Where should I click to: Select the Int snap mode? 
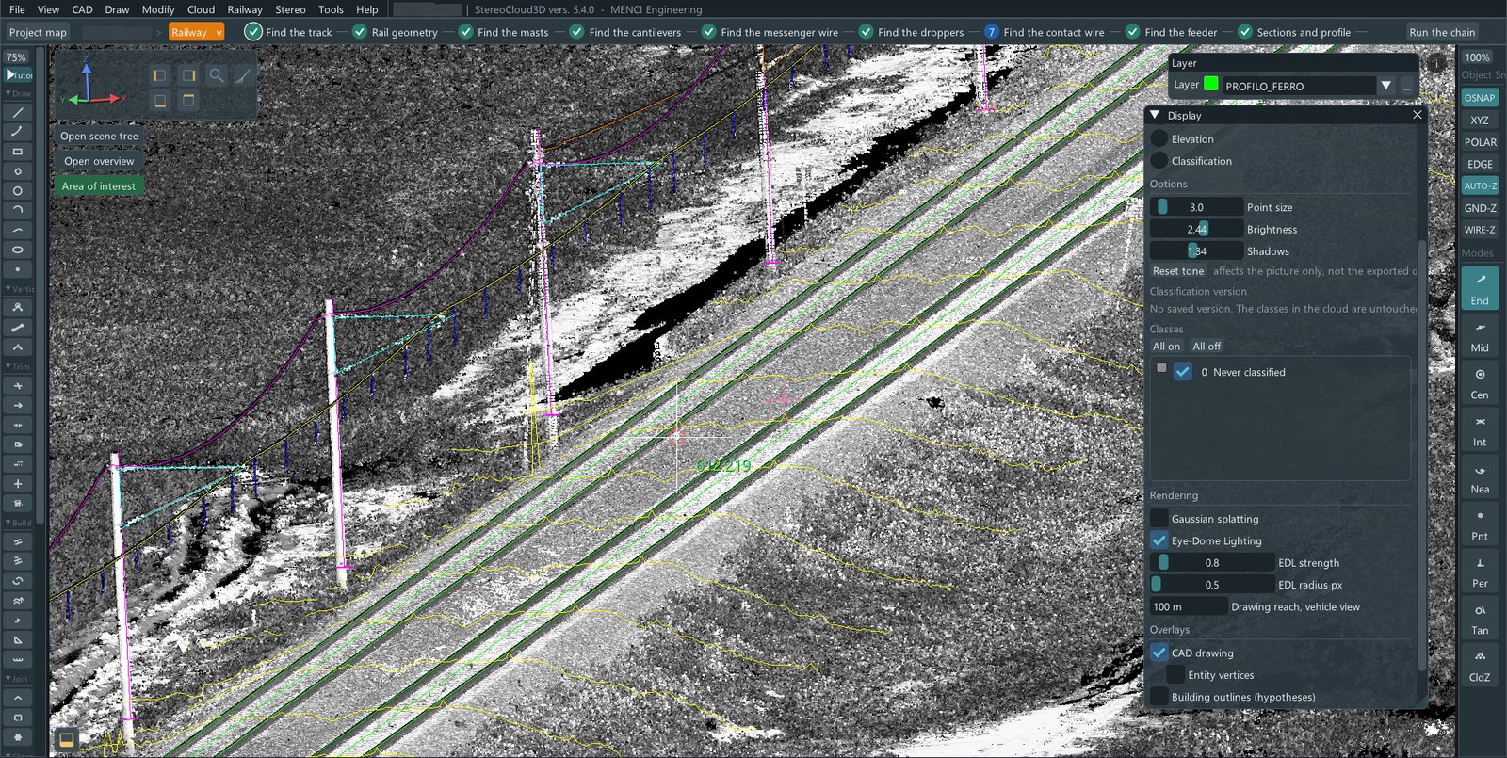click(x=1480, y=430)
